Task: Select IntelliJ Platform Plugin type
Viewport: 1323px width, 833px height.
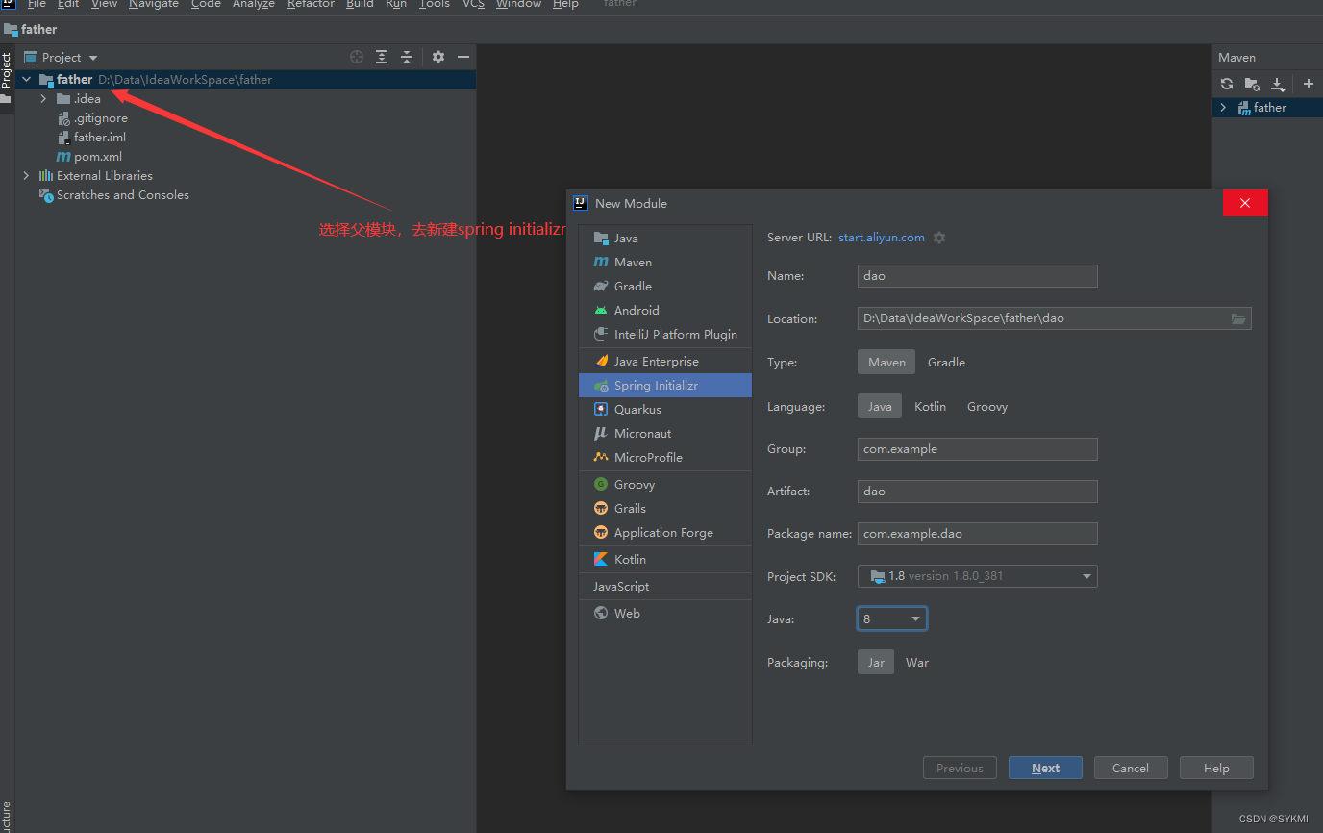Action: click(665, 334)
